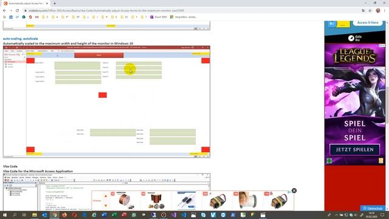389x219 pixels.
Task: Open a new browser tab
Action: [x=55, y=4]
